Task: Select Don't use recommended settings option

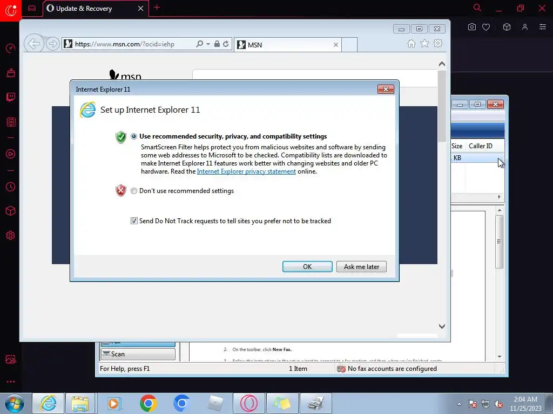Action: click(134, 191)
